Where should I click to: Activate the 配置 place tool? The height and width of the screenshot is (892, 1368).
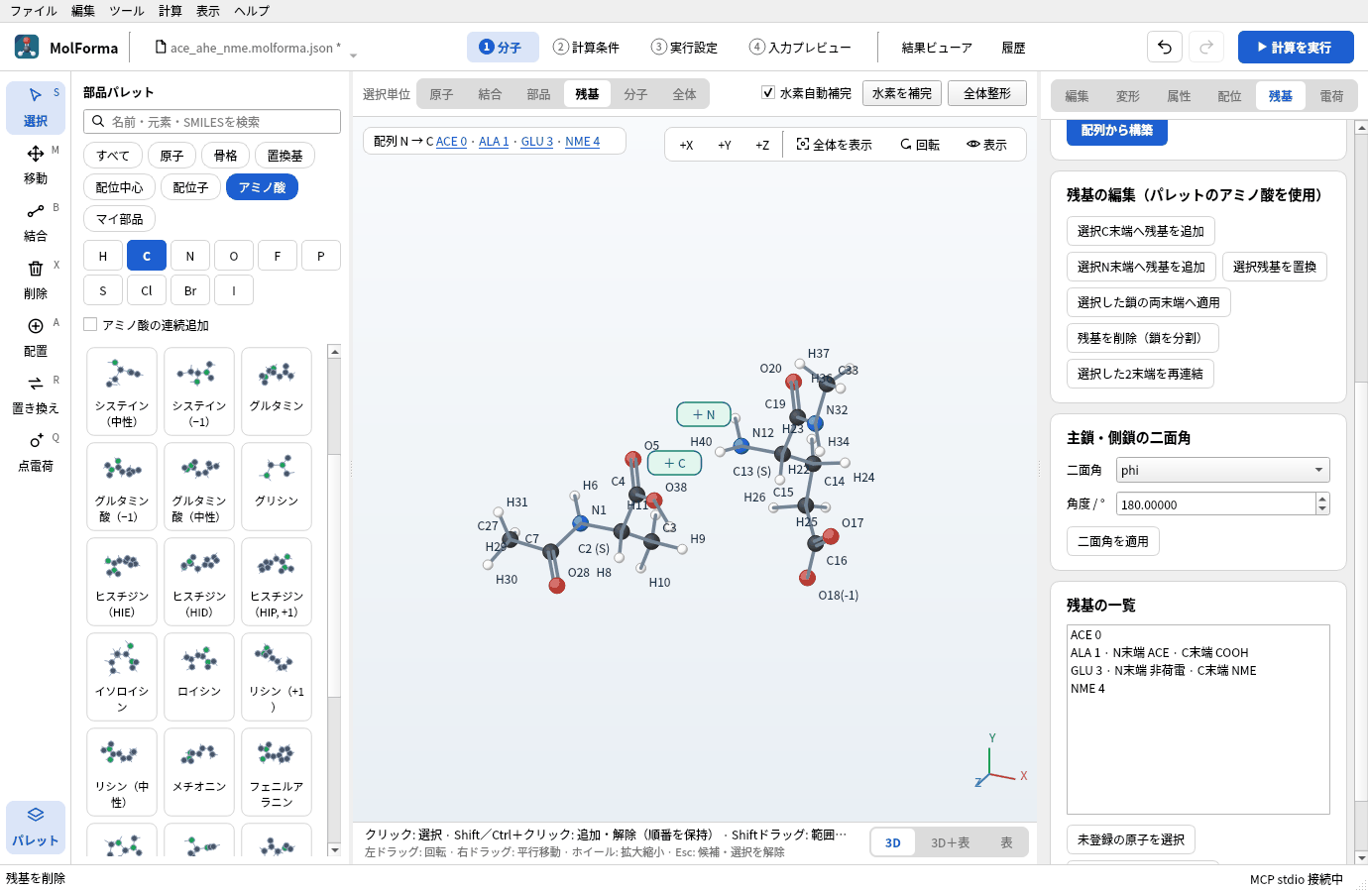click(x=36, y=337)
